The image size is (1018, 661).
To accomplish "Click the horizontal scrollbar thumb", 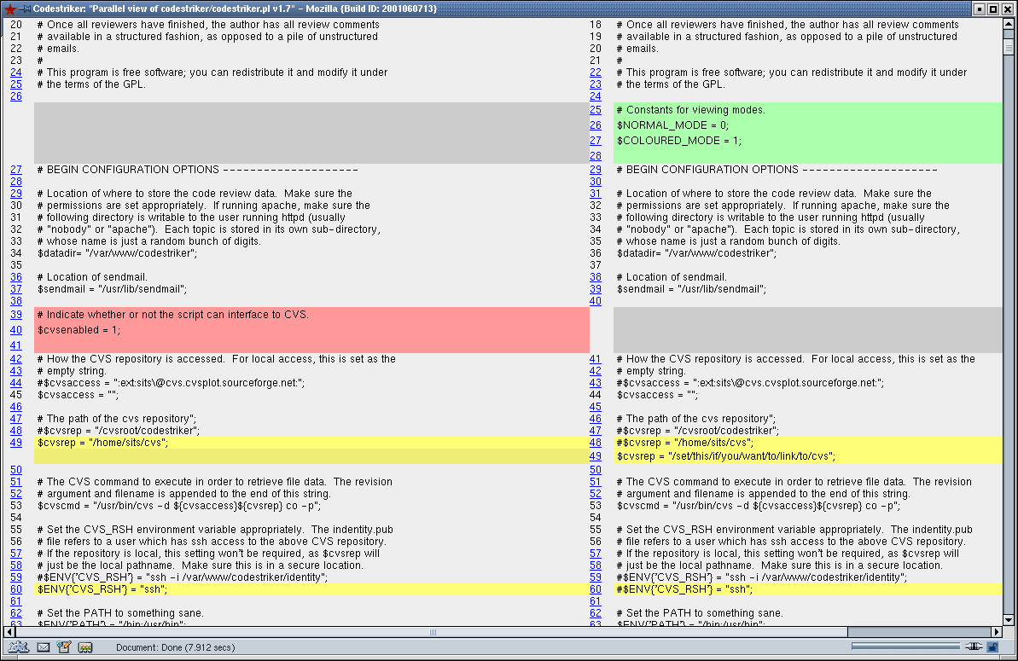I will 432,632.
